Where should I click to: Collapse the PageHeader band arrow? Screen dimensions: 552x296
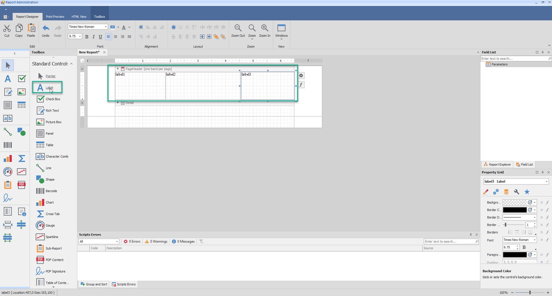118,69
